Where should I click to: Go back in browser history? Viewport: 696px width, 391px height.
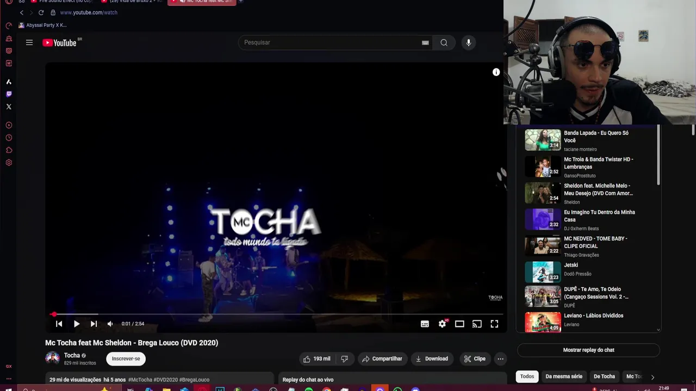pyautogui.click(x=22, y=12)
